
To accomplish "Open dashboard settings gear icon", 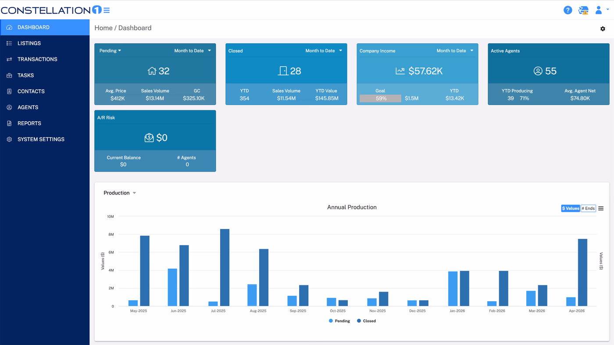I will 603,29.
